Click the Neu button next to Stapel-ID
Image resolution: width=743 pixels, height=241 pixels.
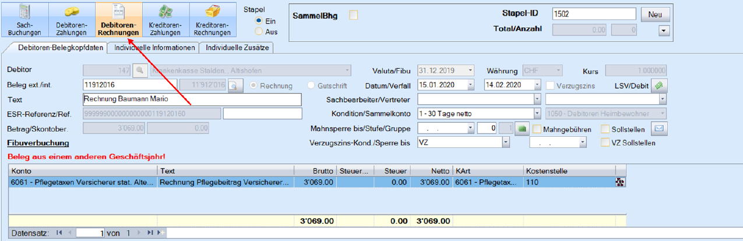(x=655, y=15)
